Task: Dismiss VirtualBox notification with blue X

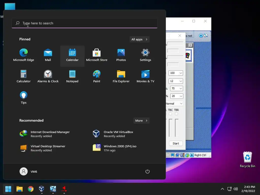Action: (201, 36)
